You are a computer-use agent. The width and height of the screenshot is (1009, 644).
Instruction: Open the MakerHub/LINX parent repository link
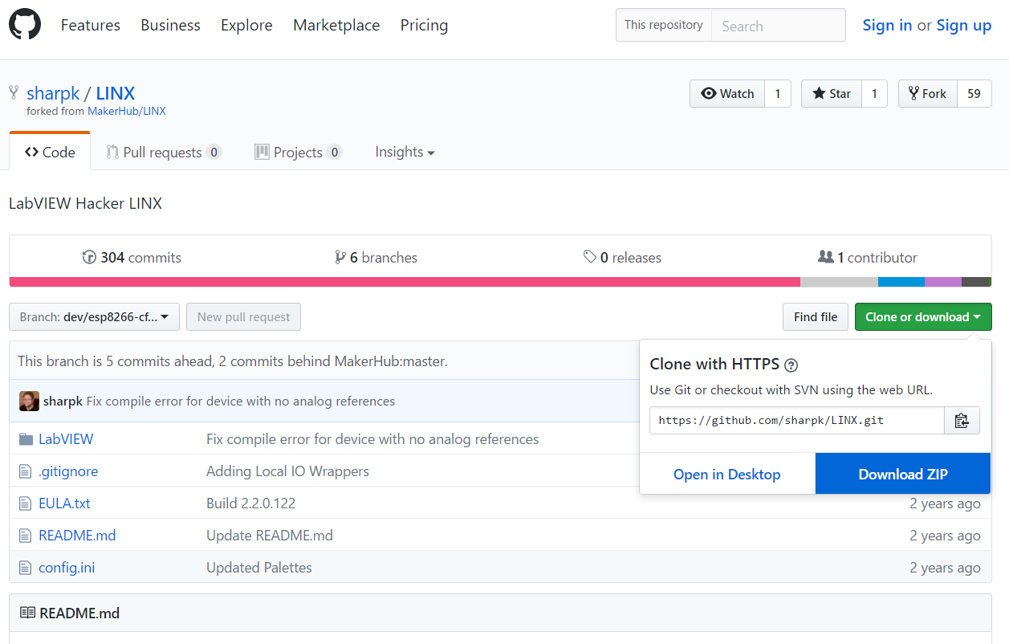pyautogui.click(x=127, y=111)
